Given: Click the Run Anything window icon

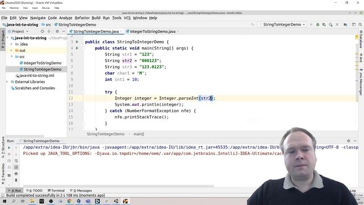Looking at the screenshot, I should (x=354, y=24).
